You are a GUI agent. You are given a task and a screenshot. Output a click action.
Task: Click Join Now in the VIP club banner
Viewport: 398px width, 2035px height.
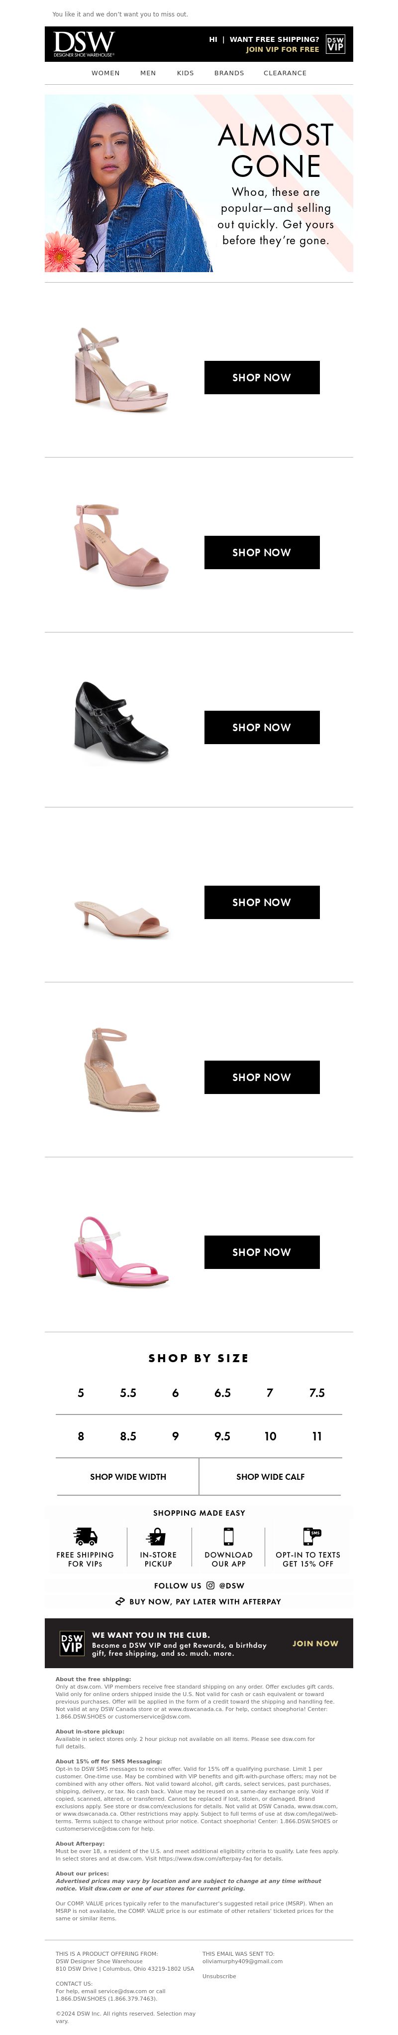point(315,1642)
